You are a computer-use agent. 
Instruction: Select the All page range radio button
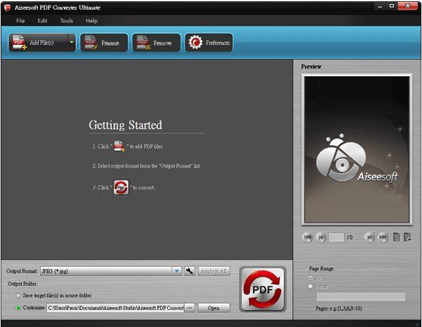[310, 278]
